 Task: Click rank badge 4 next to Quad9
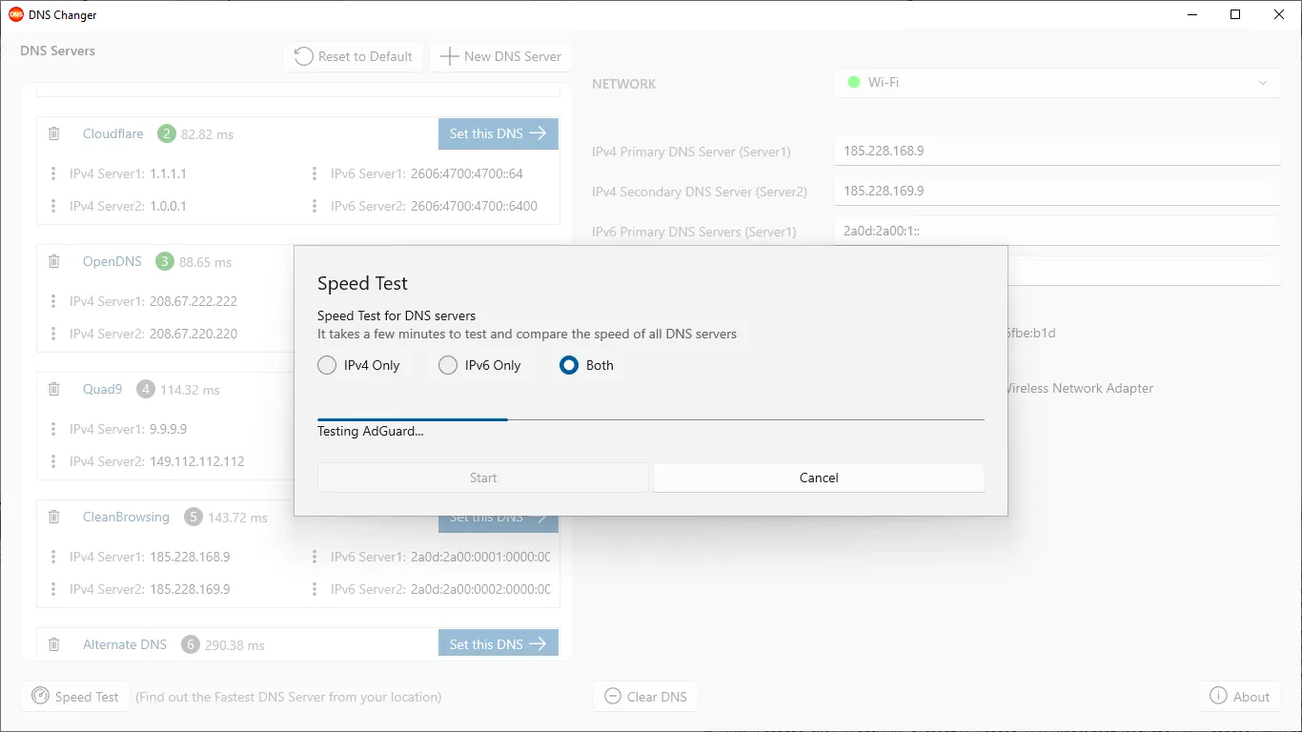pos(146,389)
